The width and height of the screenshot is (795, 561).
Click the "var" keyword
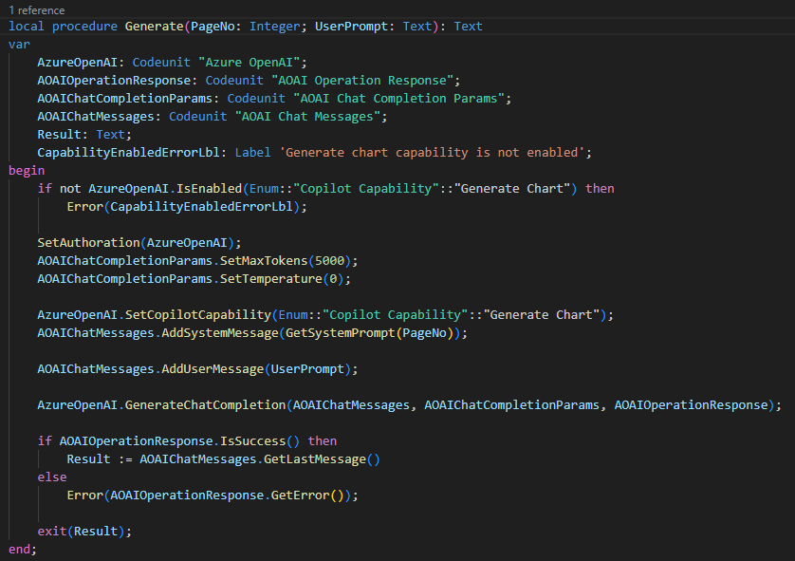click(x=19, y=45)
